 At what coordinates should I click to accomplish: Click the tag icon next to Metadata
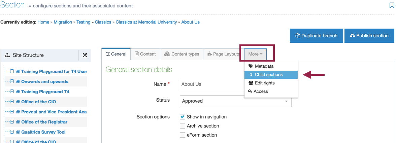251,66
